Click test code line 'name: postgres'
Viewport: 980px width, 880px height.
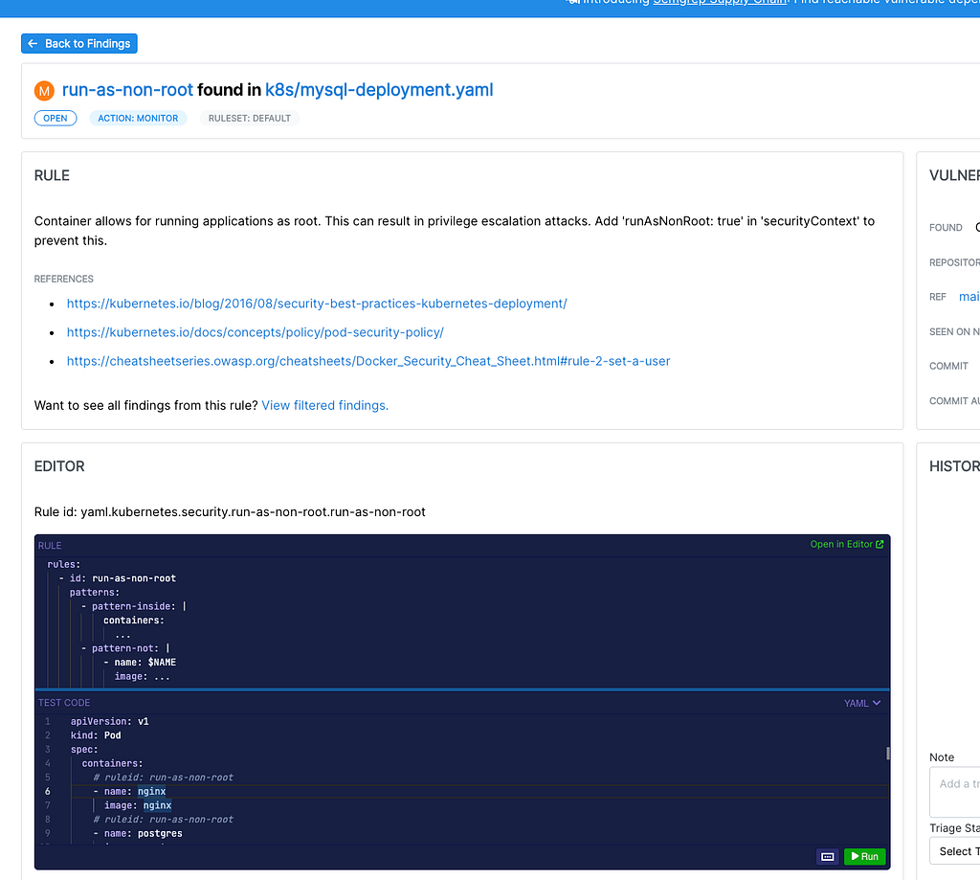[x=138, y=834]
